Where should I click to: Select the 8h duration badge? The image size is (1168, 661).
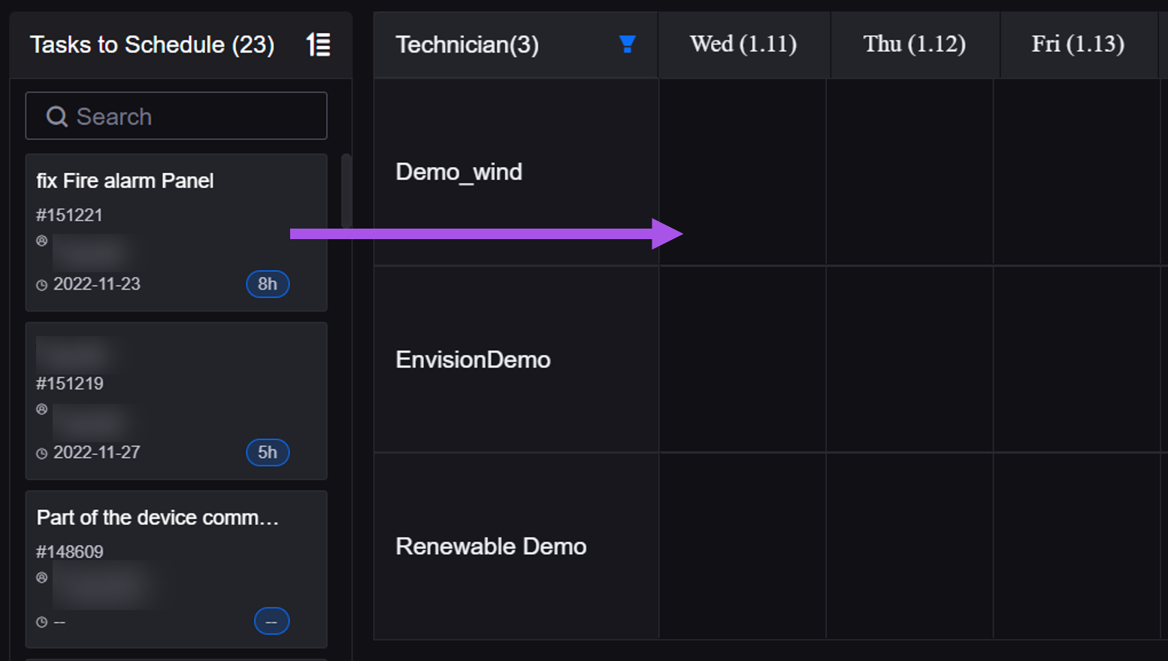coord(268,284)
